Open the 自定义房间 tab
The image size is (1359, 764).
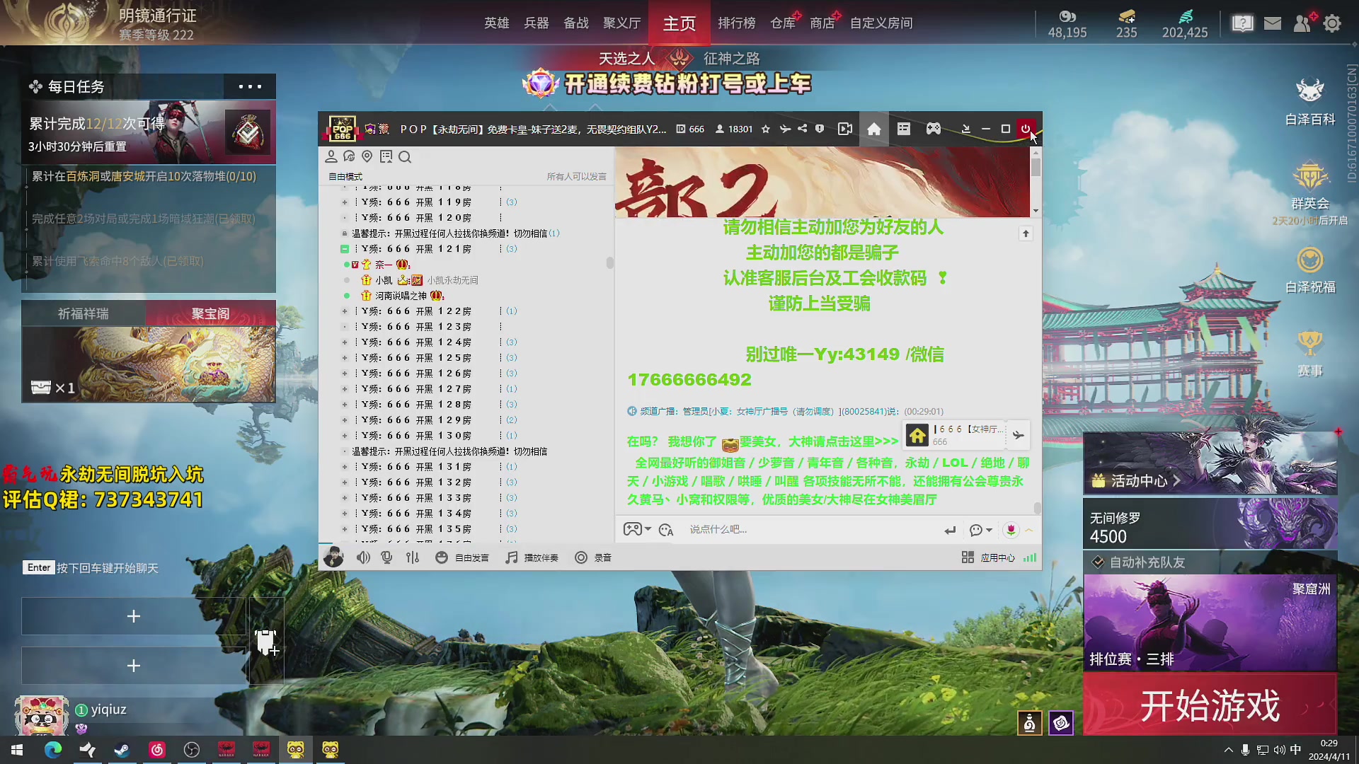click(881, 23)
